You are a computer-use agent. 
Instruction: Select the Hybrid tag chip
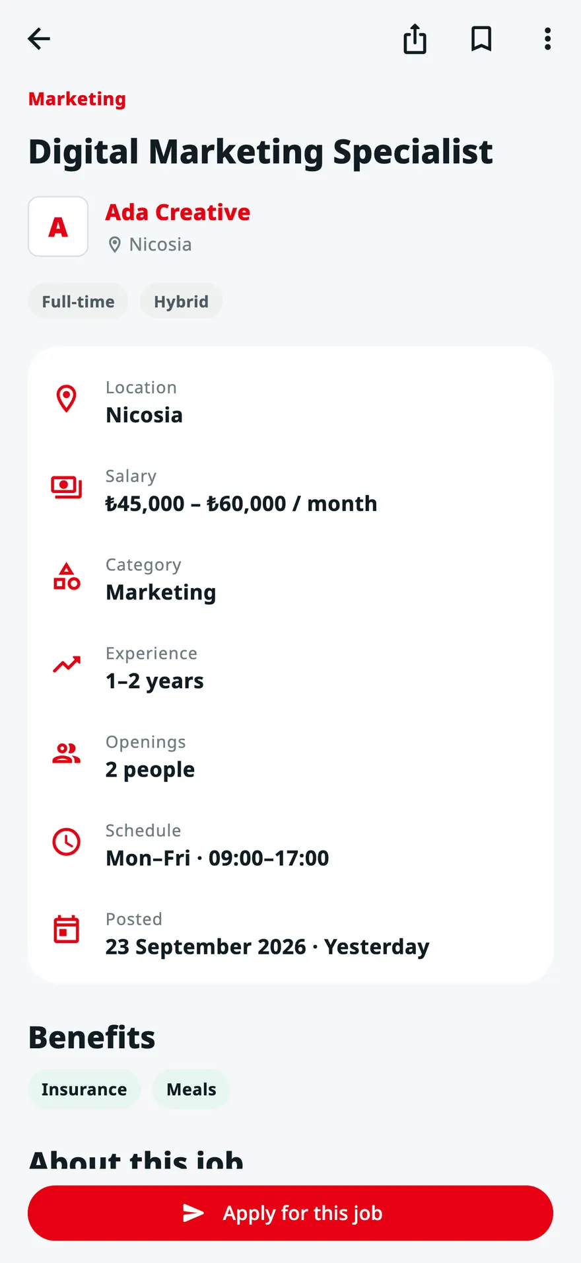point(181,301)
